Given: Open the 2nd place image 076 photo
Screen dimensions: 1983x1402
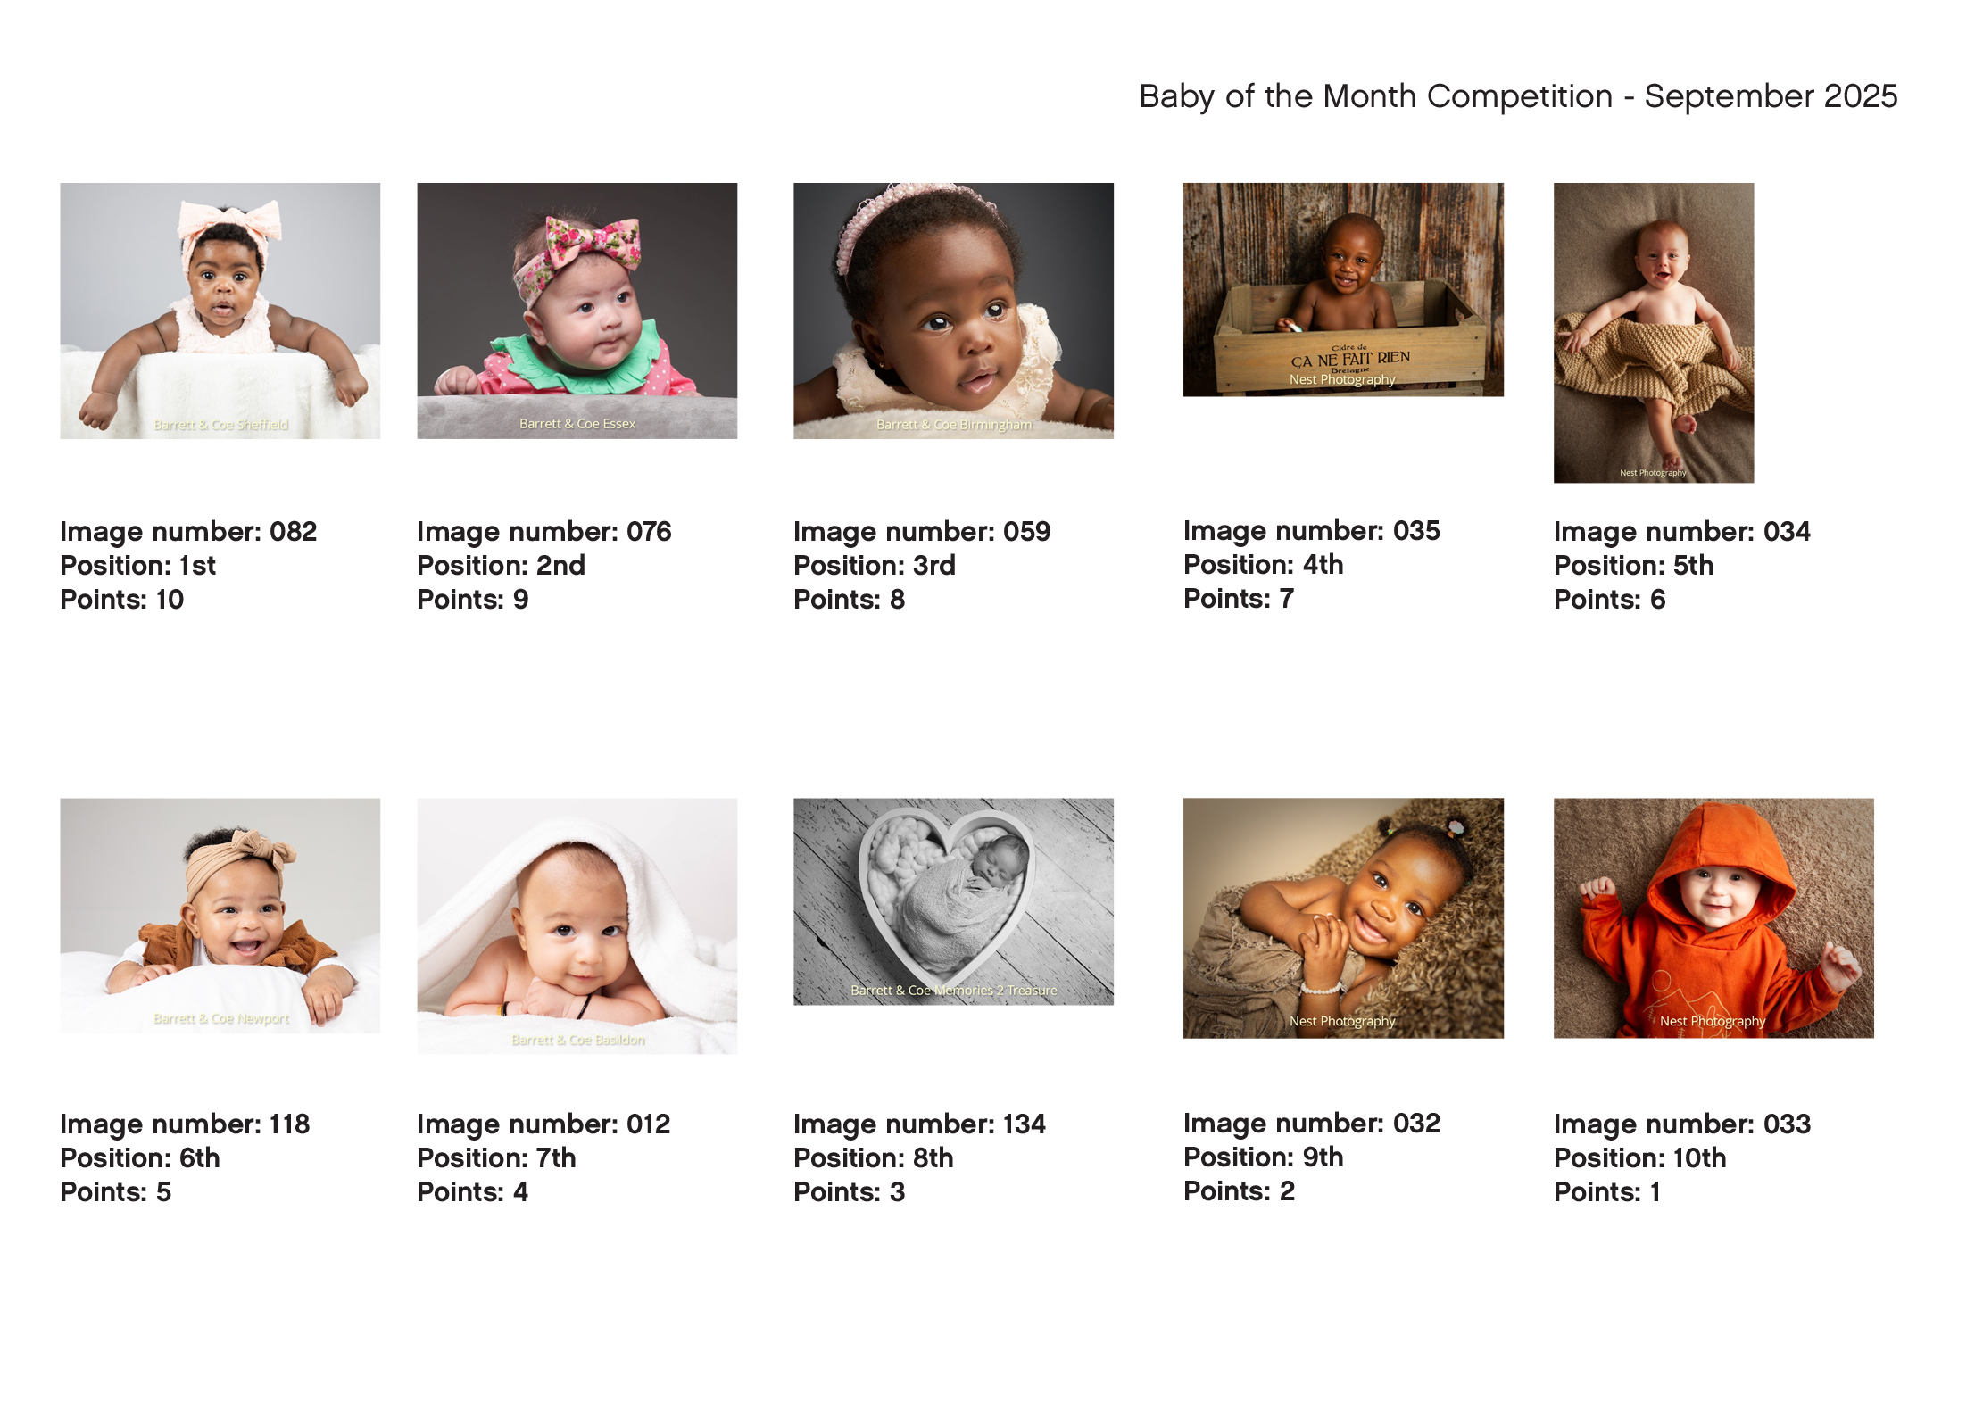Looking at the screenshot, I should pyautogui.click(x=577, y=311).
